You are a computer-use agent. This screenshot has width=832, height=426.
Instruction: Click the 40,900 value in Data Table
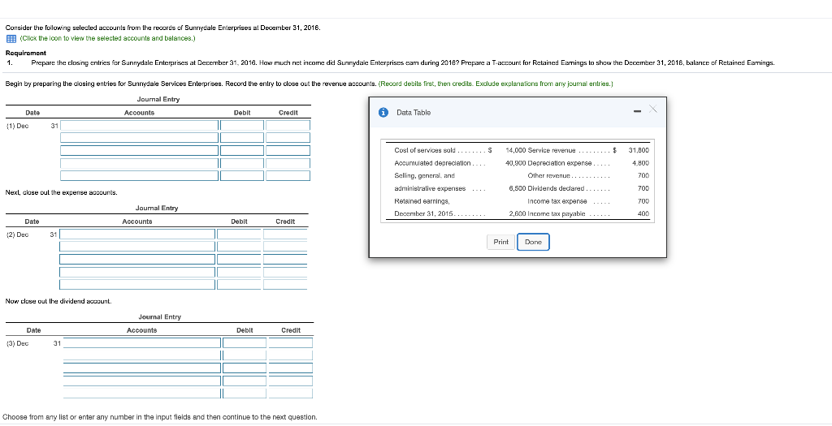(516, 162)
